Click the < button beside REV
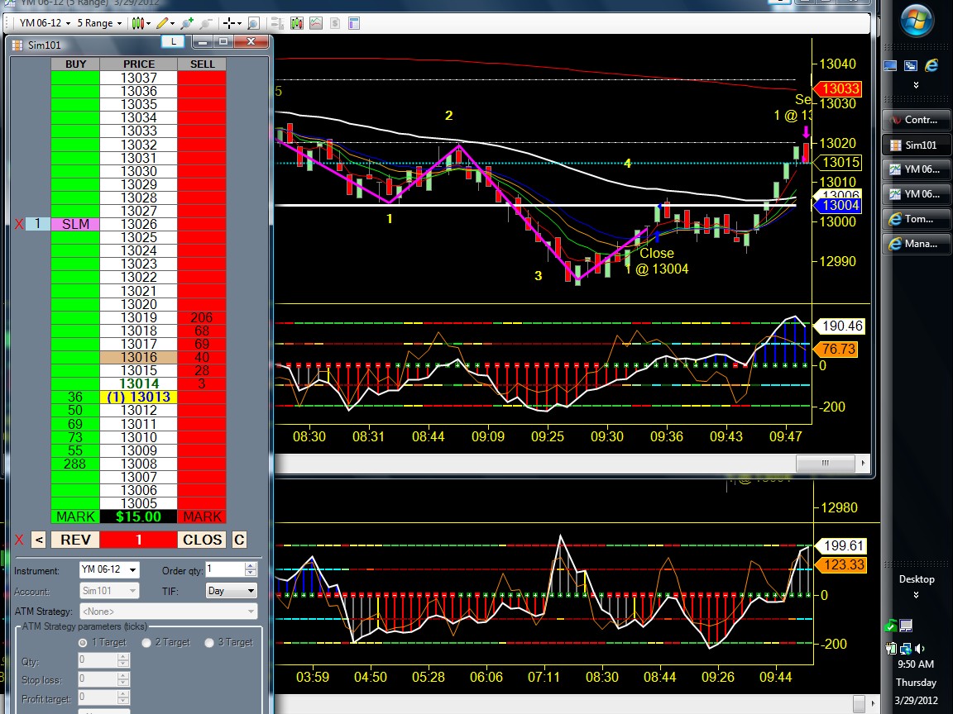 pos(38,540)
